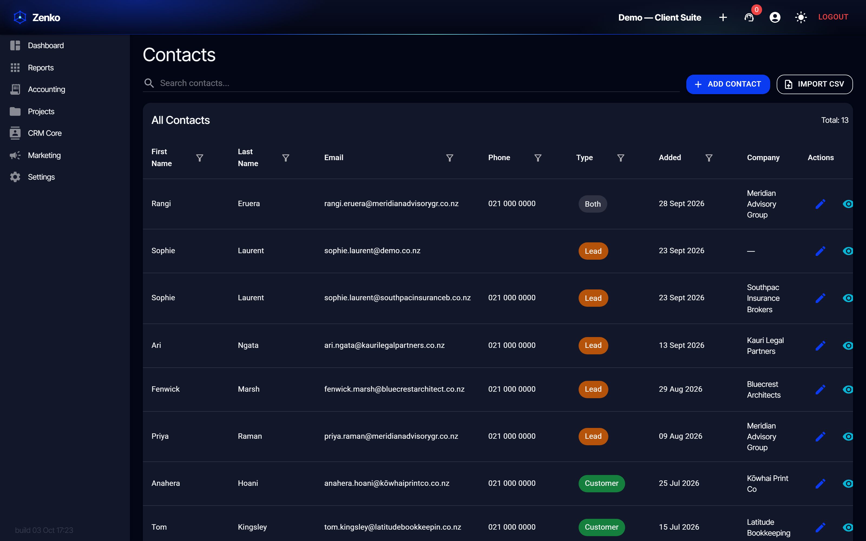This screenshot has height=541, width=866.
Task: Open the support headset notifications icon
Action: coord(749,17)
